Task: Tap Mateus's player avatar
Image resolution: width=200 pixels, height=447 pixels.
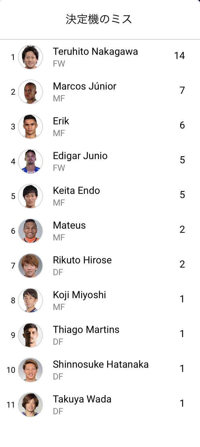Action: click(x=30, y=231)
